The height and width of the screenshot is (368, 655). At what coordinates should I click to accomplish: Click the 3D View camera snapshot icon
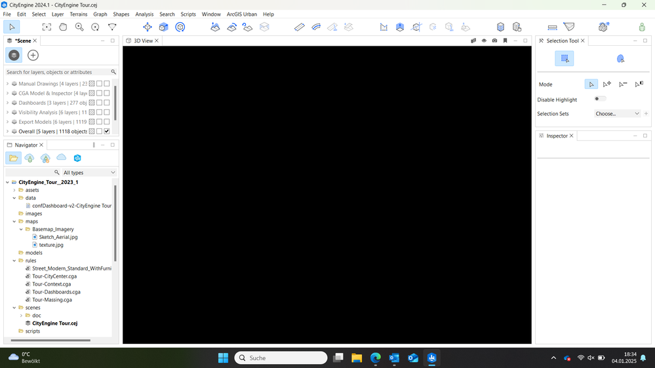(x=494, y=41)
